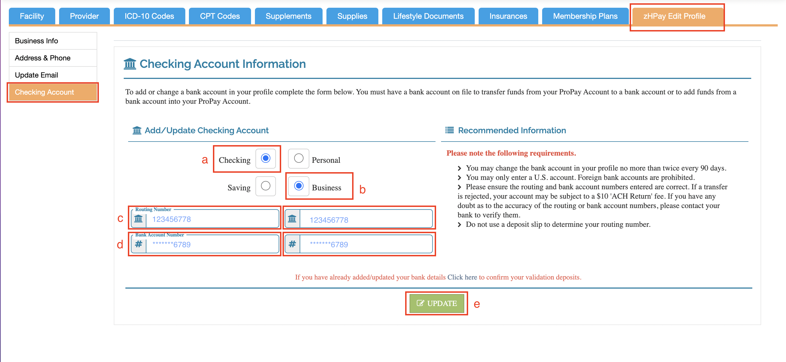786x362 pixels.
Task: Click bank icon in confirm routing field
Action: tap(292, 219)
